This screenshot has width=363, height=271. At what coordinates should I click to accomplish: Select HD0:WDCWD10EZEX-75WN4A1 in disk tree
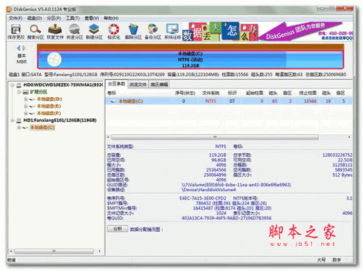[63, 85]
